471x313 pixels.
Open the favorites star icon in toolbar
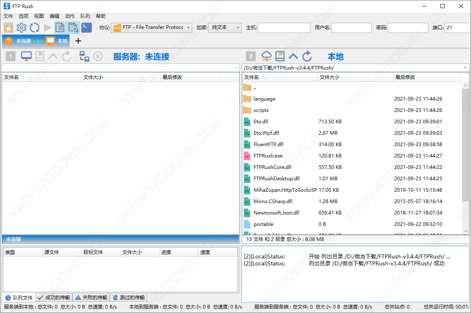pos(9,28)
